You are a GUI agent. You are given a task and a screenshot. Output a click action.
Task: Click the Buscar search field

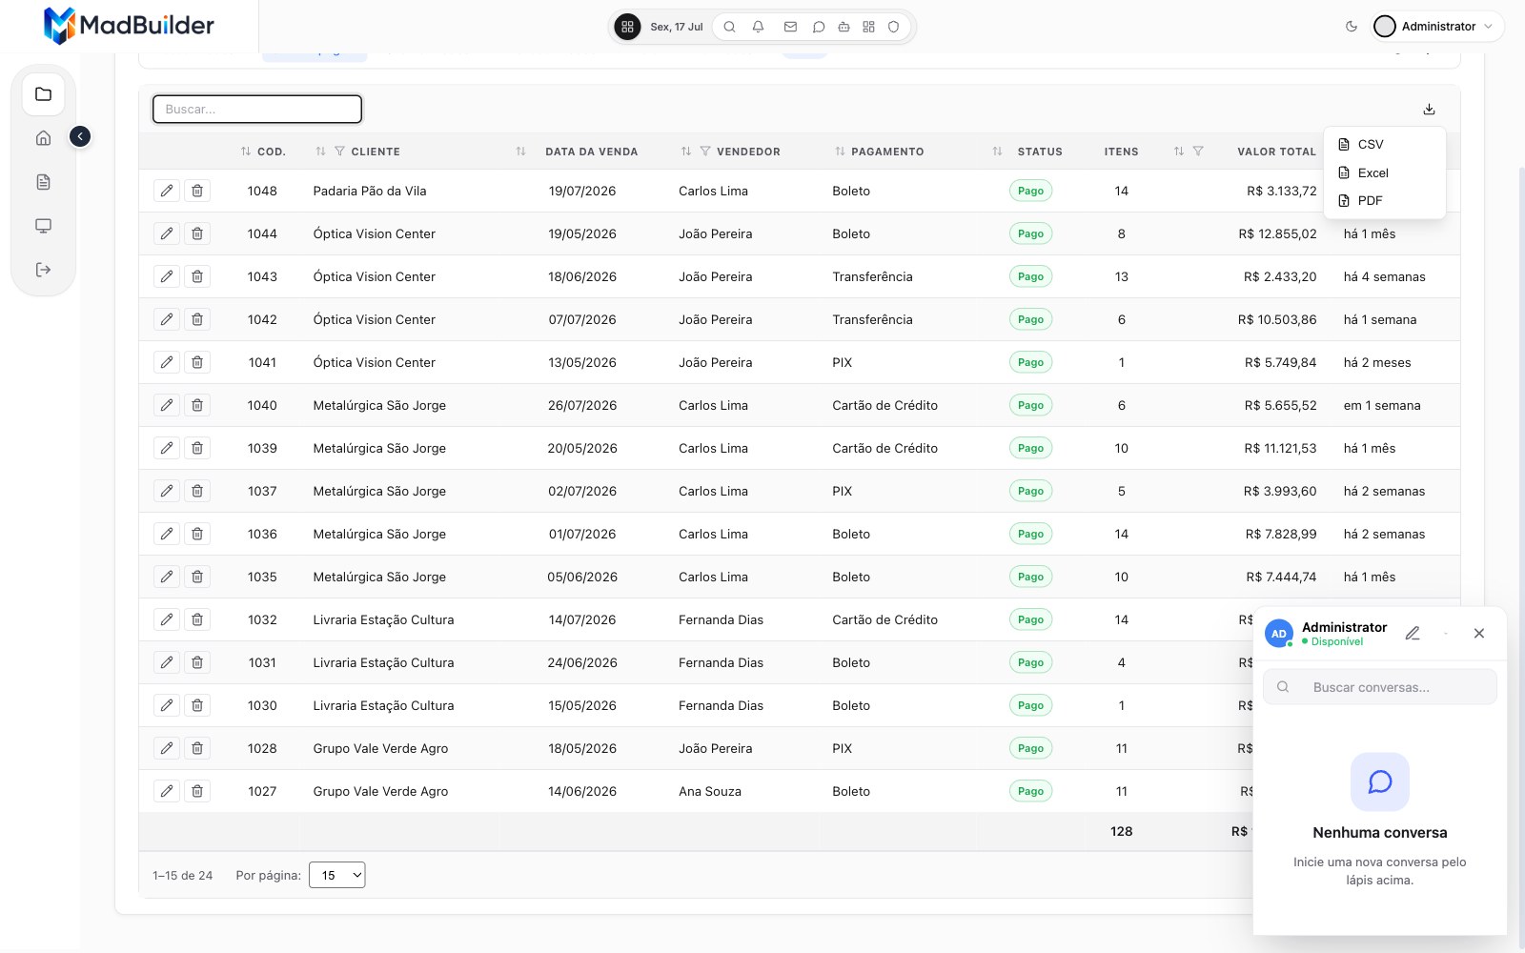pos(257,110)
